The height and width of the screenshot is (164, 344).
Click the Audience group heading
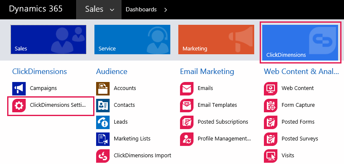[x=112, y=71]
